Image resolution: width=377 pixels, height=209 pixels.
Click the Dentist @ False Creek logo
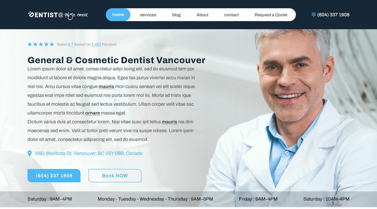point(58,15)
